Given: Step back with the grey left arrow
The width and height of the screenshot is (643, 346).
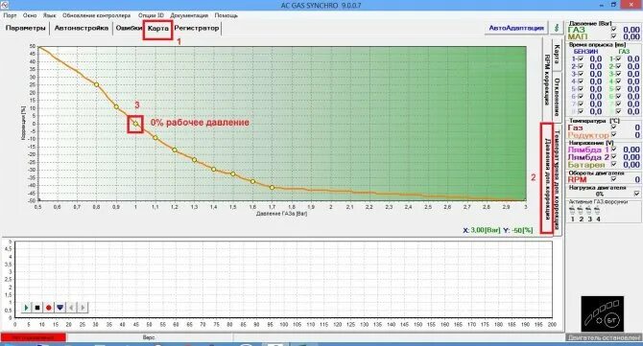Looking at the screenshot, I should tap(71, 308).
